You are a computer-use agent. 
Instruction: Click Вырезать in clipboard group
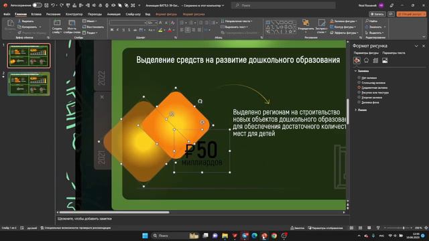point(25,21)
